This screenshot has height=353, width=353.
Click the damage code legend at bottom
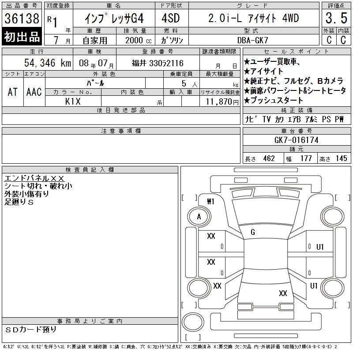point(170,347)
